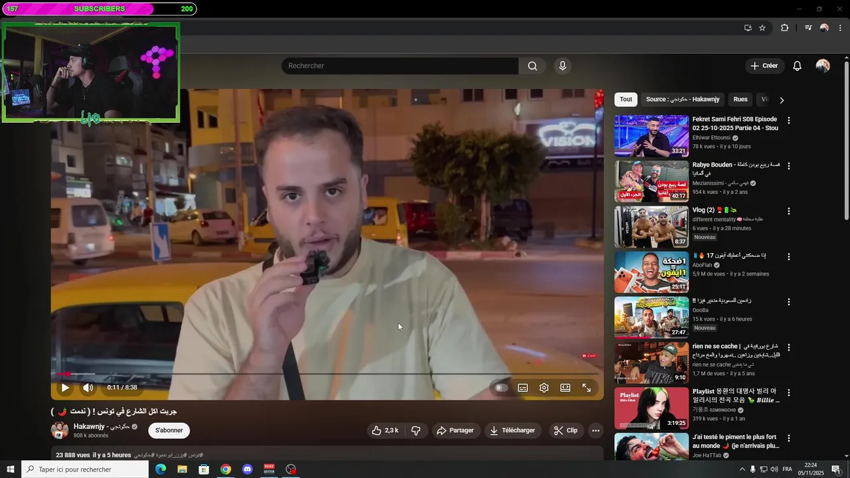Seek along the red video progress bar
Image resolution: width=850 pixels, height=478 pixels.
pyautogui.click(x=327, y=374)
